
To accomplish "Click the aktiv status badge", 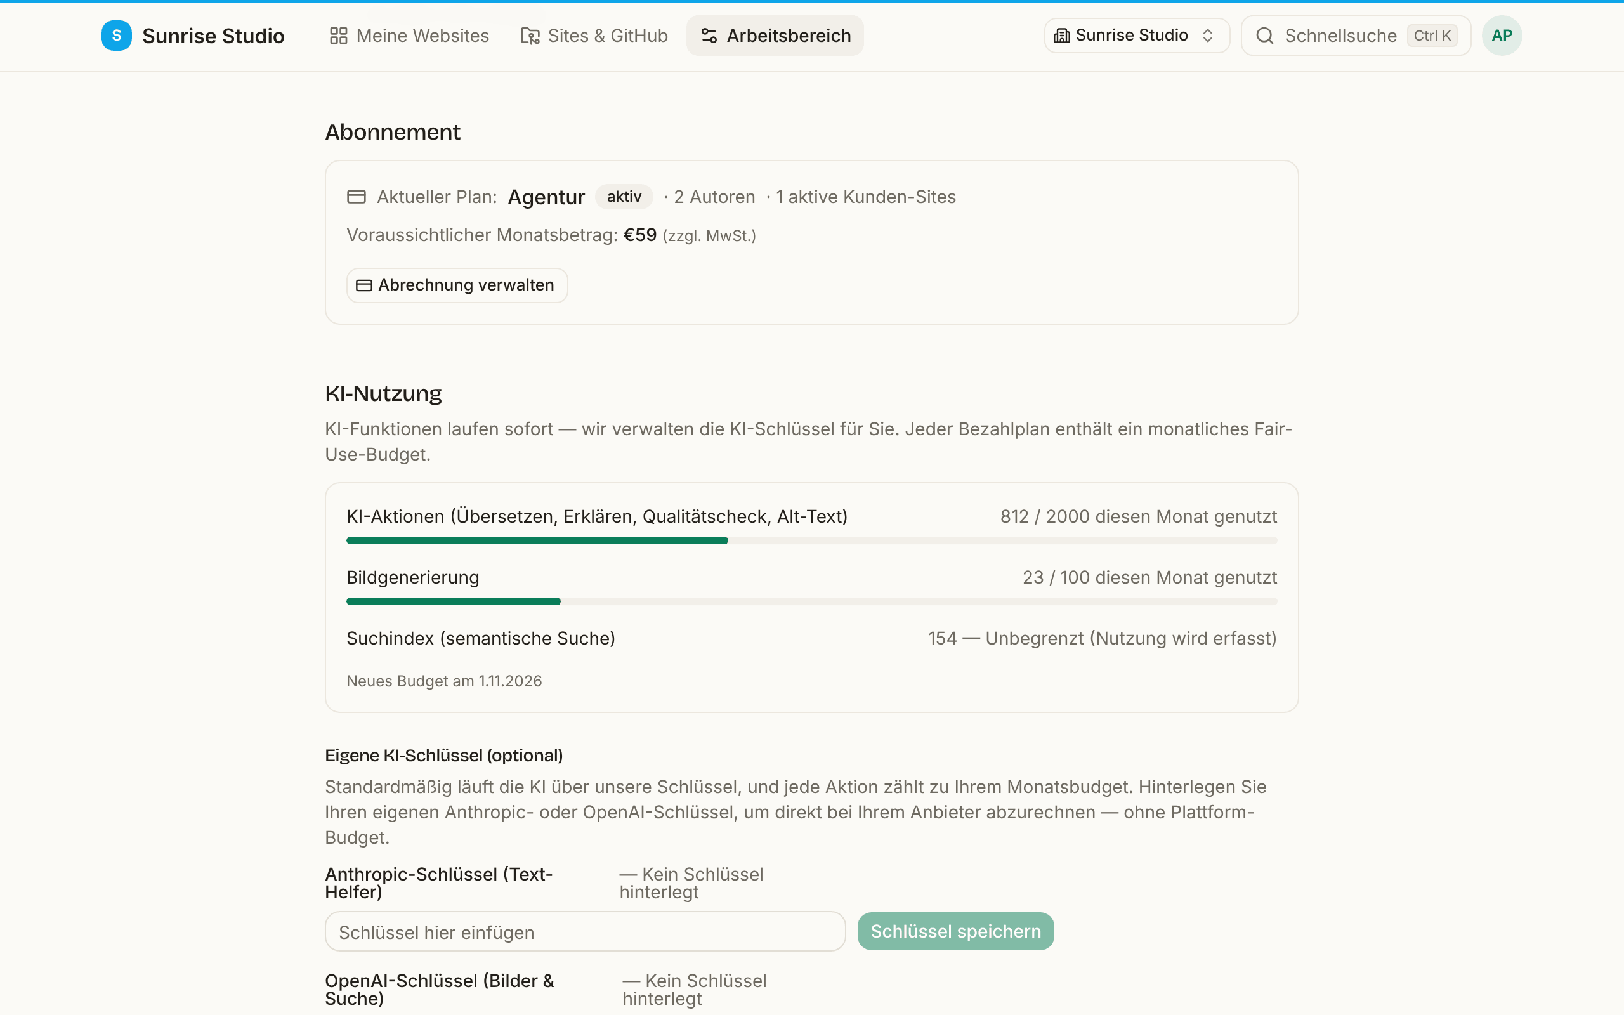I will (624, 197).
